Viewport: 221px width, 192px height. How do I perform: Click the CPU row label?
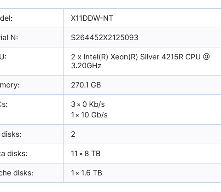pyautogui.click(x=3, y=57)
